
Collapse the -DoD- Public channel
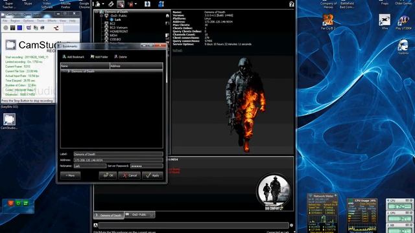click(102, 16)
